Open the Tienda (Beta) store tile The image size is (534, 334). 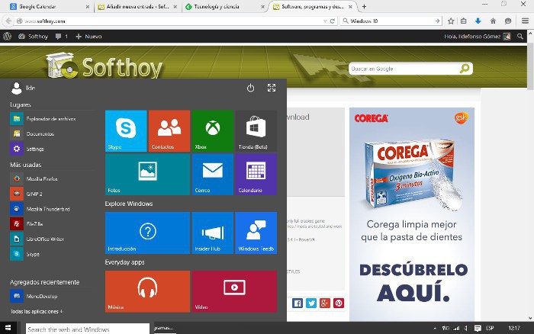(x=256, y=130)
